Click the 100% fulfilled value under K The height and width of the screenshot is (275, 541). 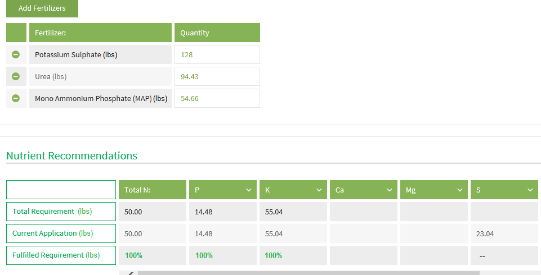273,255
